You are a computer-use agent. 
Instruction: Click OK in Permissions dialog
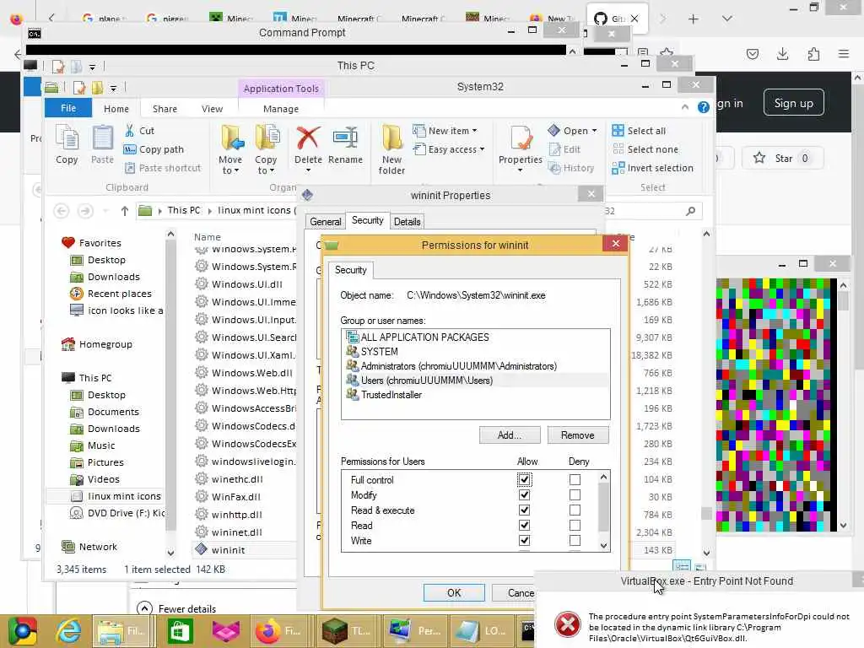454,592
